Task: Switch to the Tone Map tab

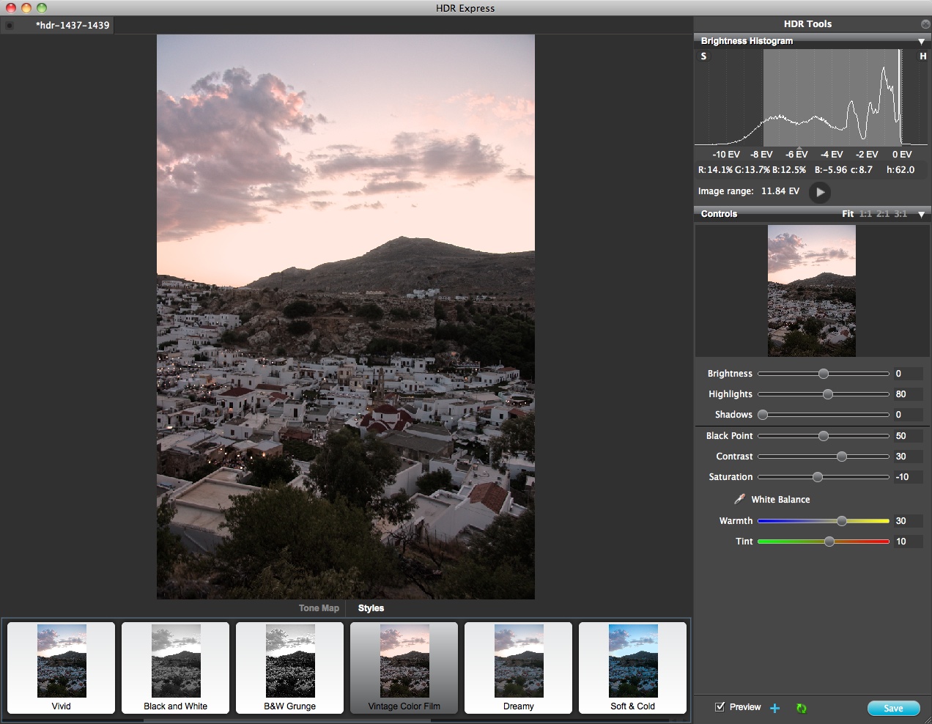Action: pos(319,608)
